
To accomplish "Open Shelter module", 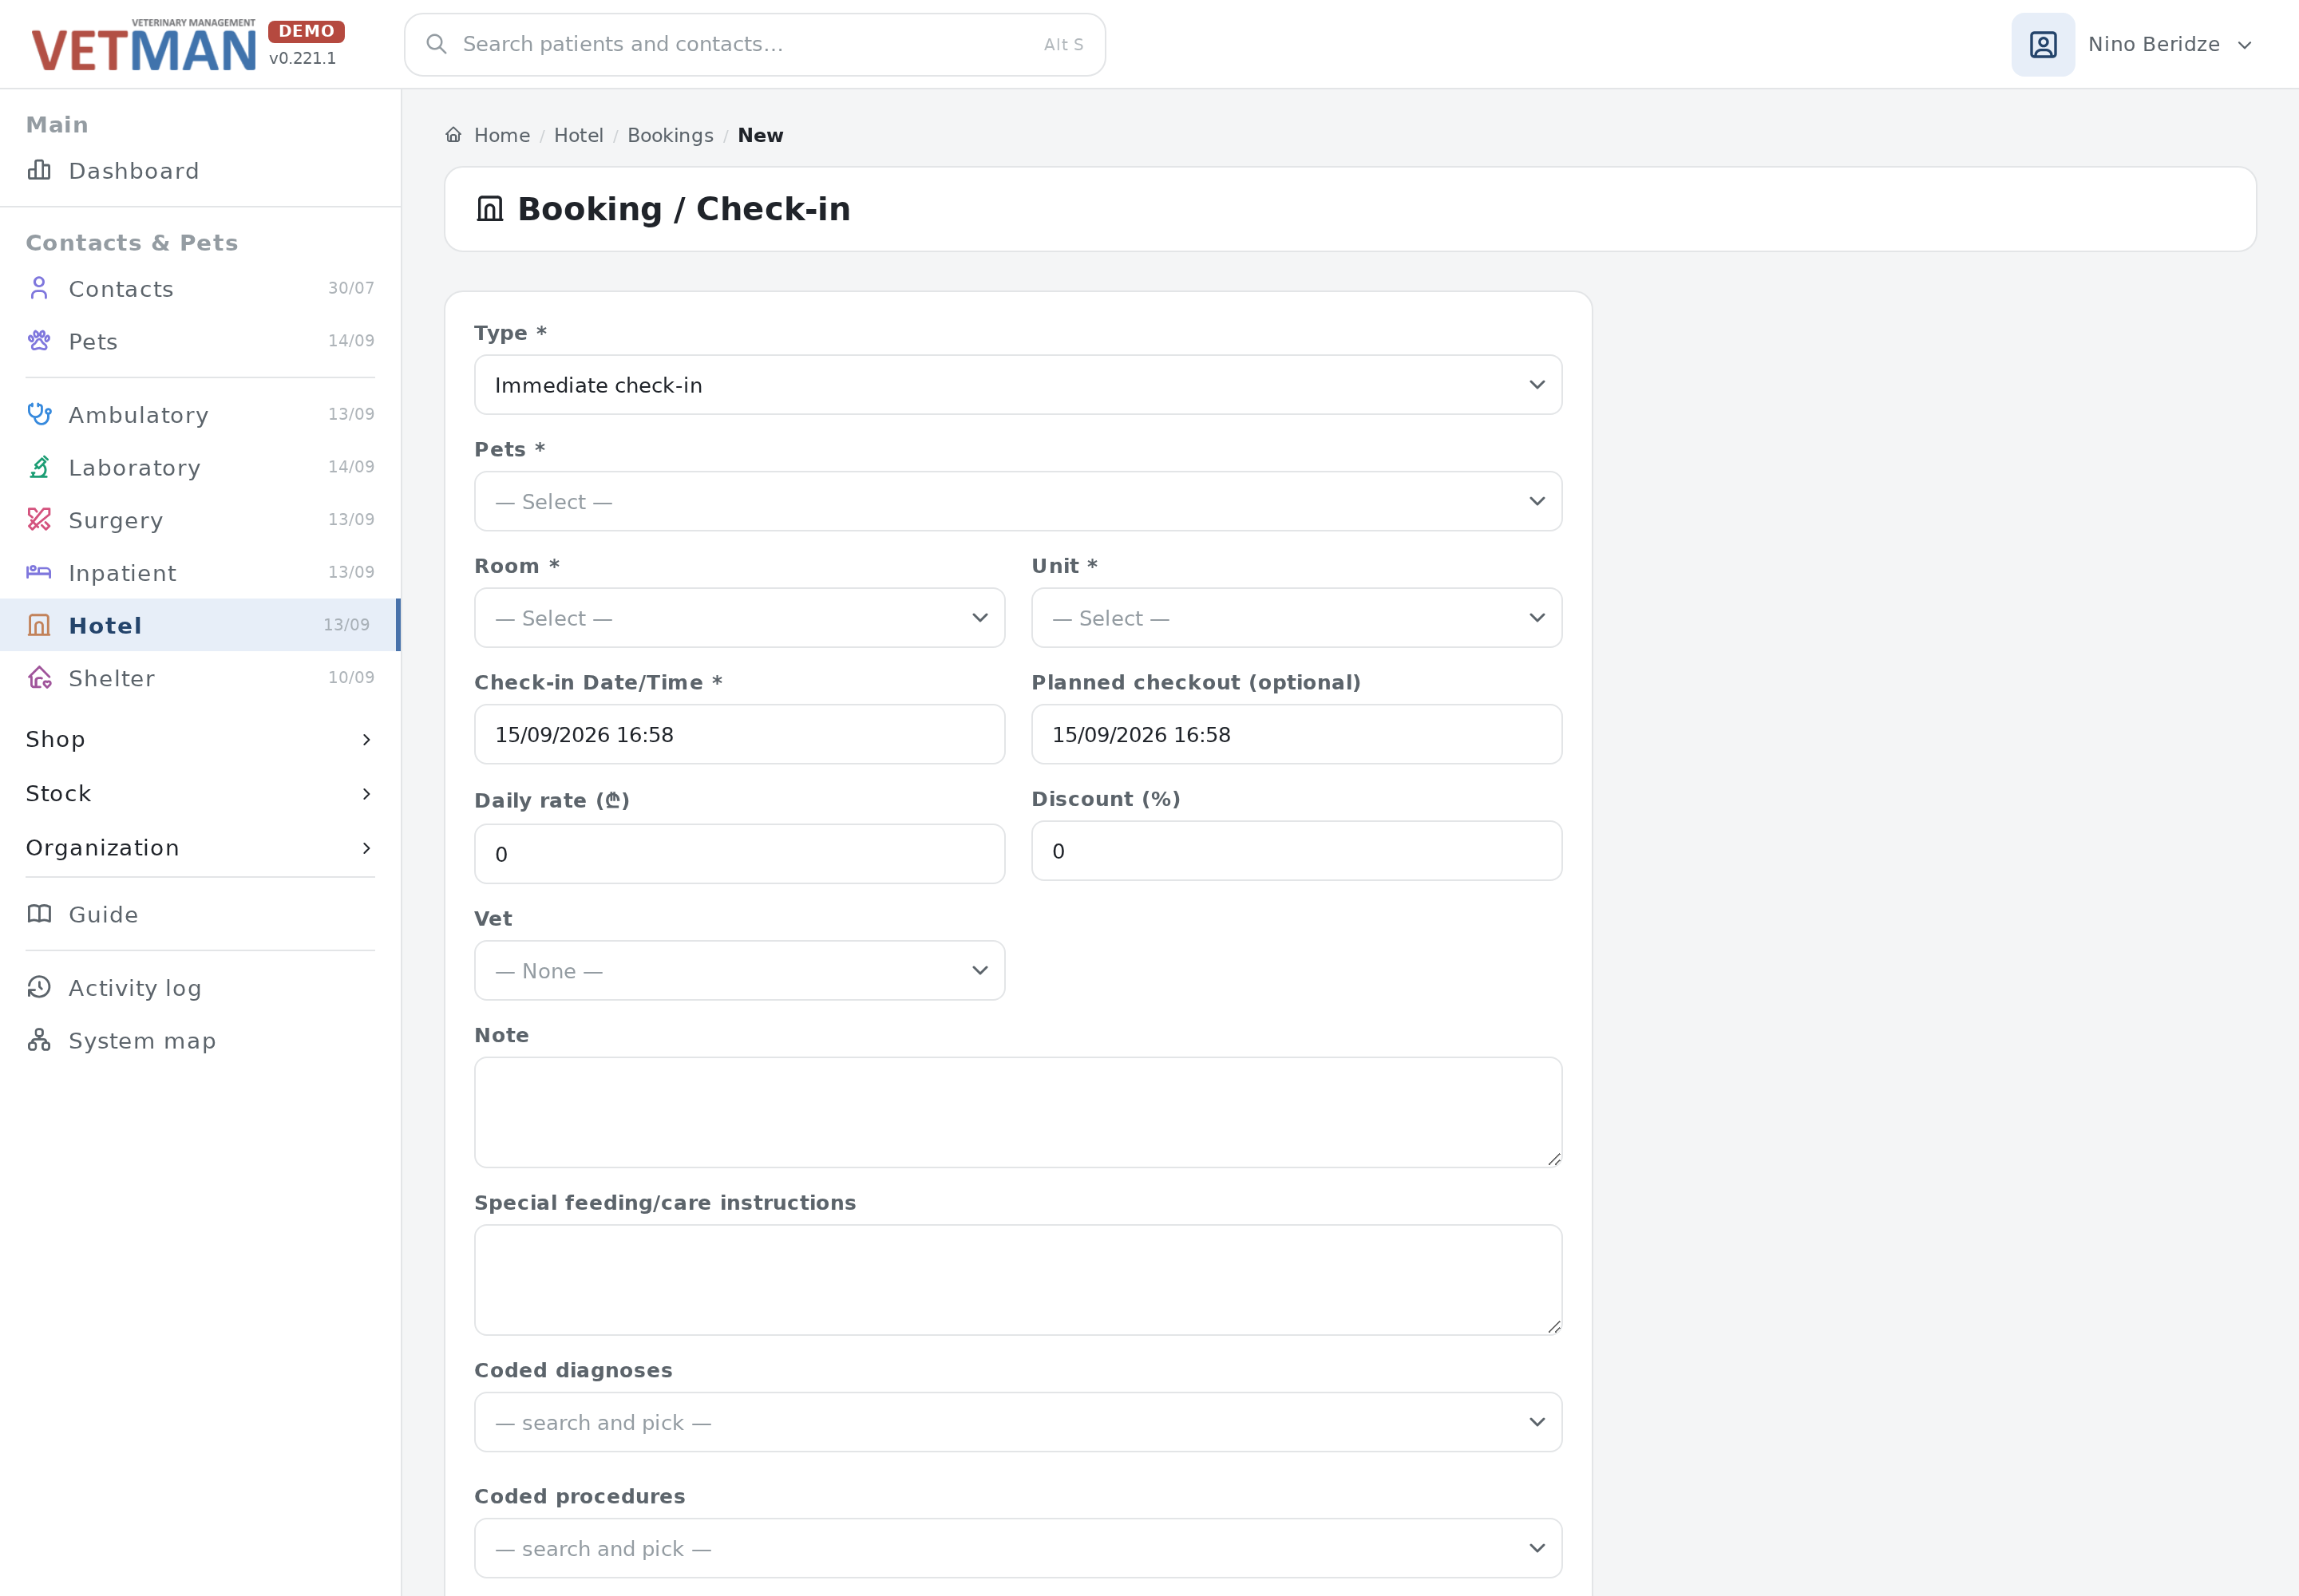I will (111, 678).
